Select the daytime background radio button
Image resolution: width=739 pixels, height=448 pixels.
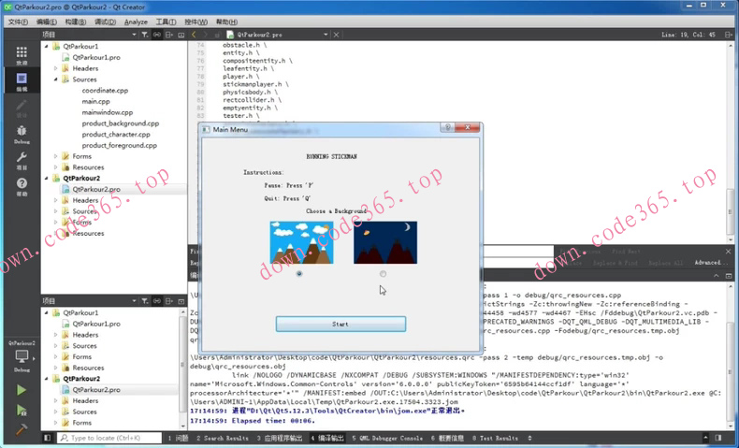(299, 274)
